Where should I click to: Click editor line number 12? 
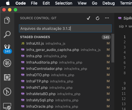124,99
